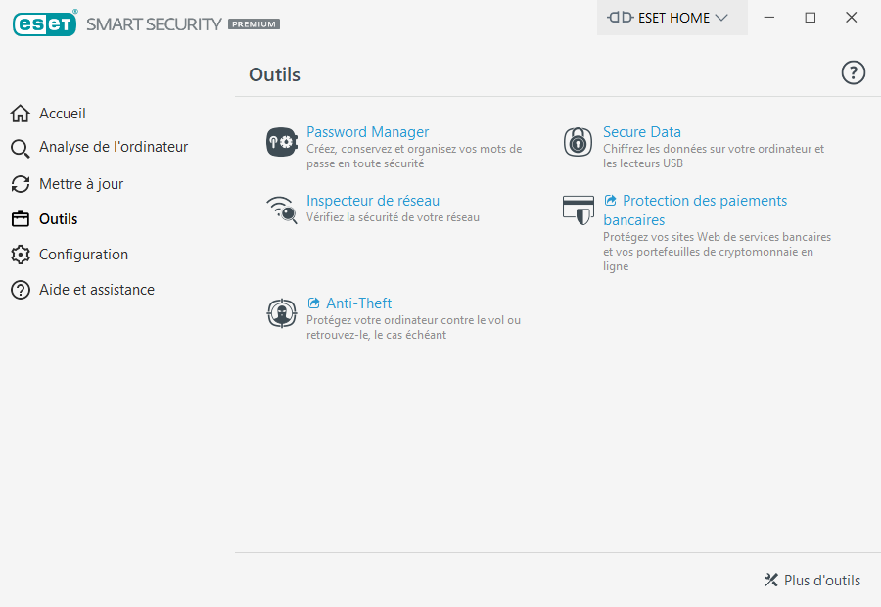Click the magnifier icon for Analyse de l'ordinateur
This screenshot has height=607, width=881.
21,149
